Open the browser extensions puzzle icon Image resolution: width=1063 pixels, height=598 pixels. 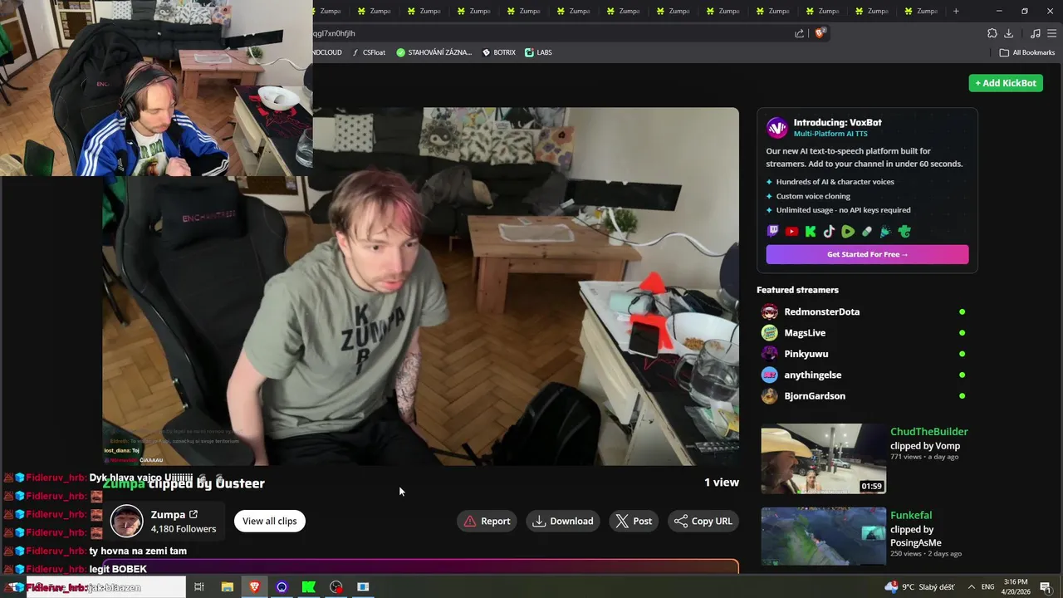(x=992, y=33)
